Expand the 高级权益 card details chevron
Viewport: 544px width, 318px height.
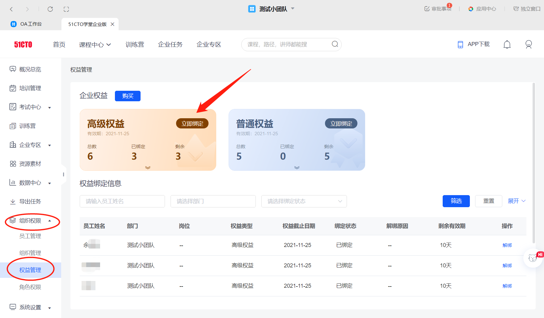click(x=148, y=168)
